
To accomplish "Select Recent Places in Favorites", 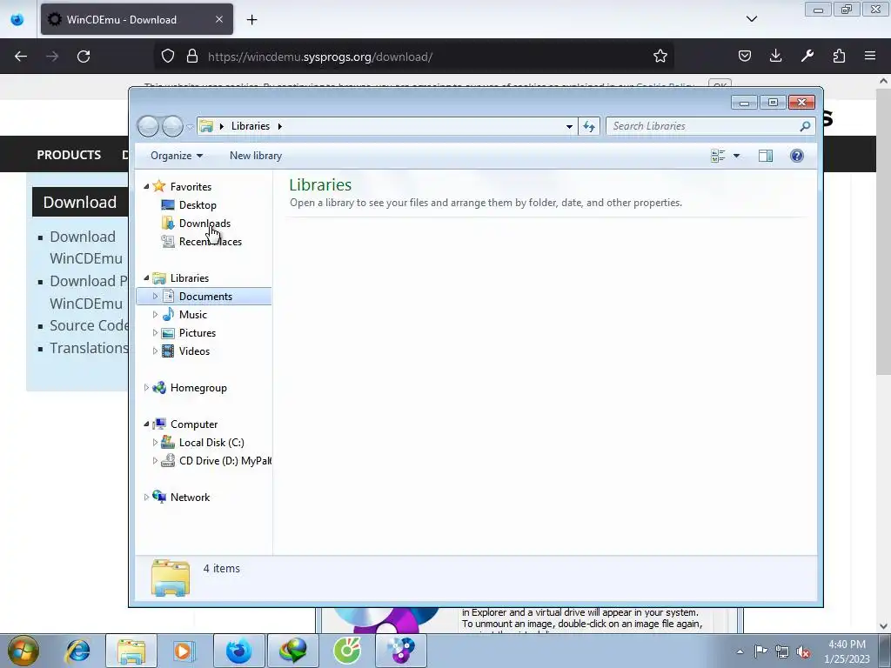I will point(211,242).
